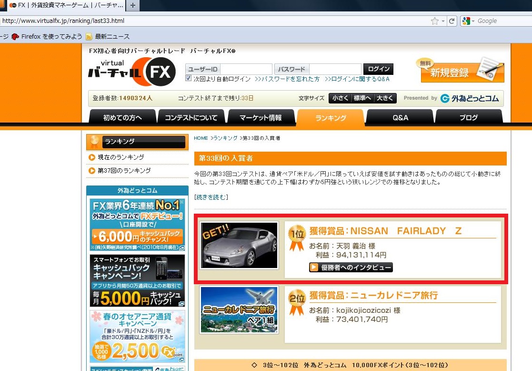Click the ユーザーID input field
The image size is (532, 371).
point(246,69)
